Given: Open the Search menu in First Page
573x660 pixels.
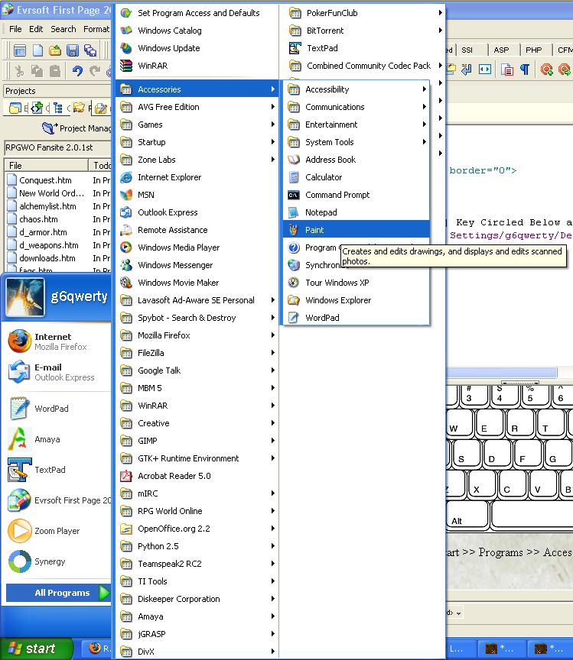Looking at the screenshot, I should tap(63, 29).
